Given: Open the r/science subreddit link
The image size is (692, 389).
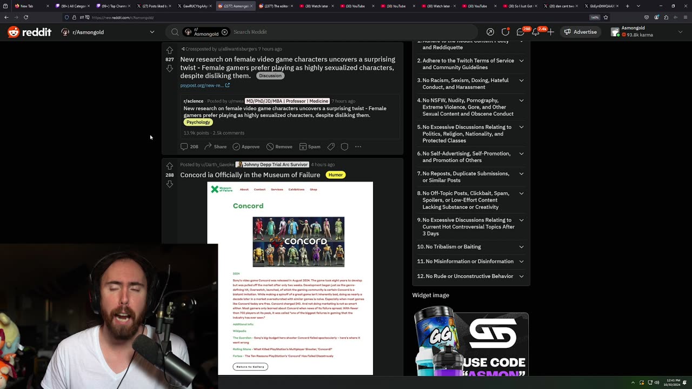Looking at the screenshot, I should click(194, 101).
